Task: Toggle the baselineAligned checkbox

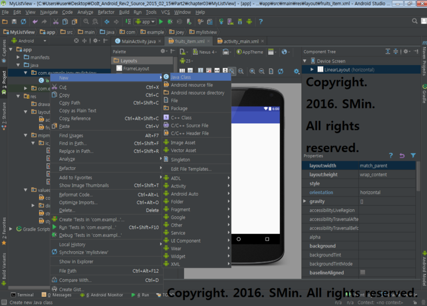Action: click(362, 272)
